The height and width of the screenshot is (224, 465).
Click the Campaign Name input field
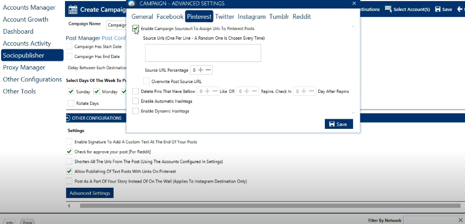point(116,25)
